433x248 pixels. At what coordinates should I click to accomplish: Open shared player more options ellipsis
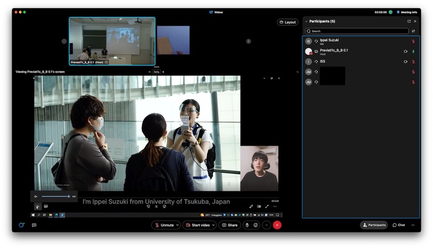pyautogui.click(x=275, y=206)
